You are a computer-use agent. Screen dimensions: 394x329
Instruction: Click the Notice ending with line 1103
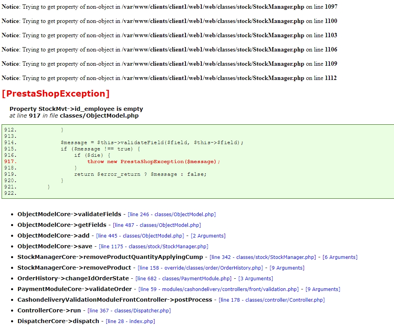pyautogui.click(x=169, y=35)
